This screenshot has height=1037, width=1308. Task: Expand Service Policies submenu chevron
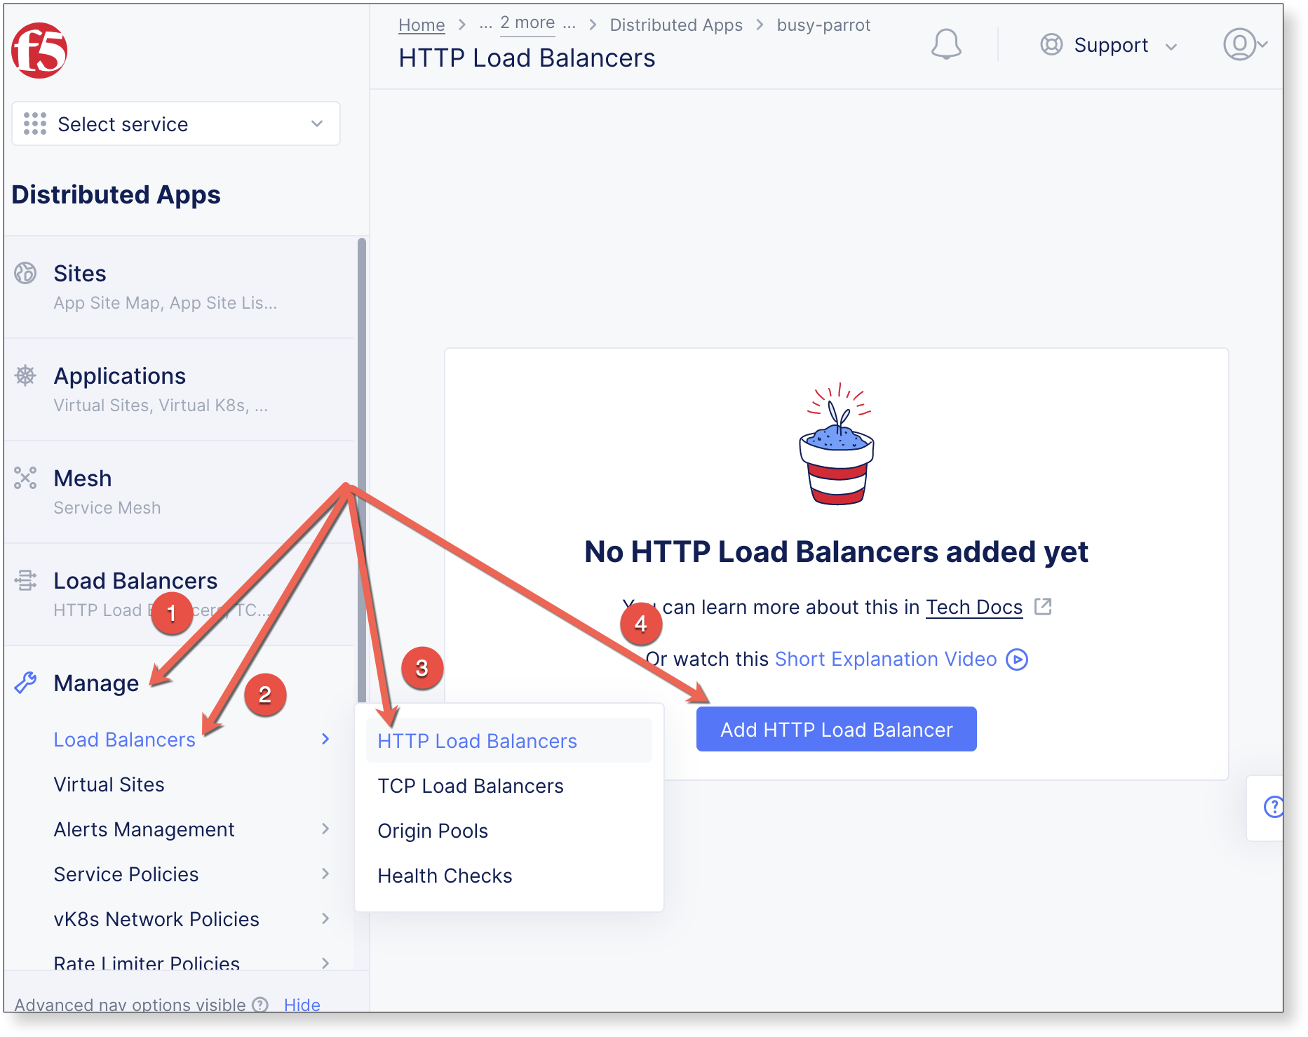[325, 874]
